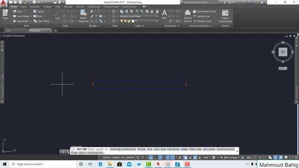Choose the Elevation command option
The width and height of the screenshot is (299, 168).
(x=173, y=149)
